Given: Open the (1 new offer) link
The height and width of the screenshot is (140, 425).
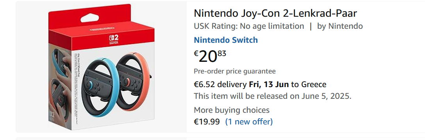Looking at the screenshot, I should (x=249, y=122).
